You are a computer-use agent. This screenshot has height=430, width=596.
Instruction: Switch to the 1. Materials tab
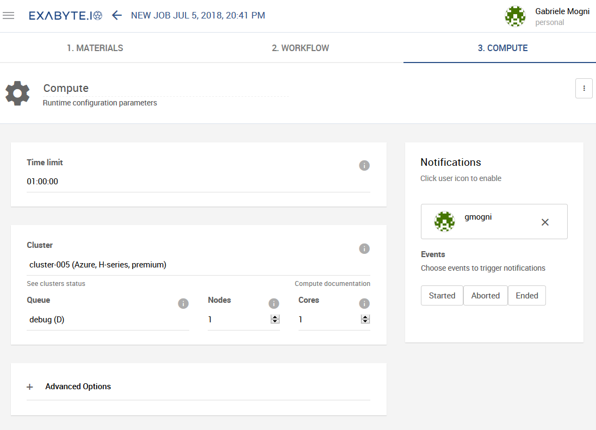95,48
